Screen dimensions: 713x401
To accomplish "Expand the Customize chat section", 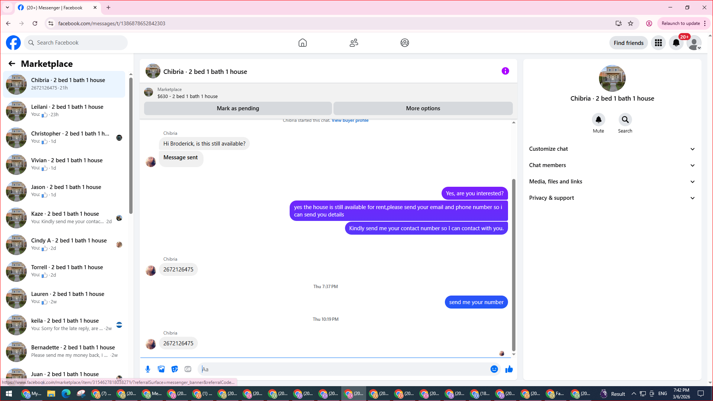I will pyautogui.click(x=612, y=149).
